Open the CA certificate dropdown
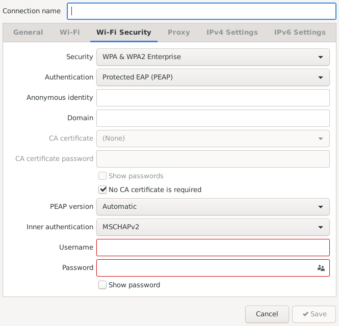The width and height of the screenshot is (339, 326). click(213, 139)
